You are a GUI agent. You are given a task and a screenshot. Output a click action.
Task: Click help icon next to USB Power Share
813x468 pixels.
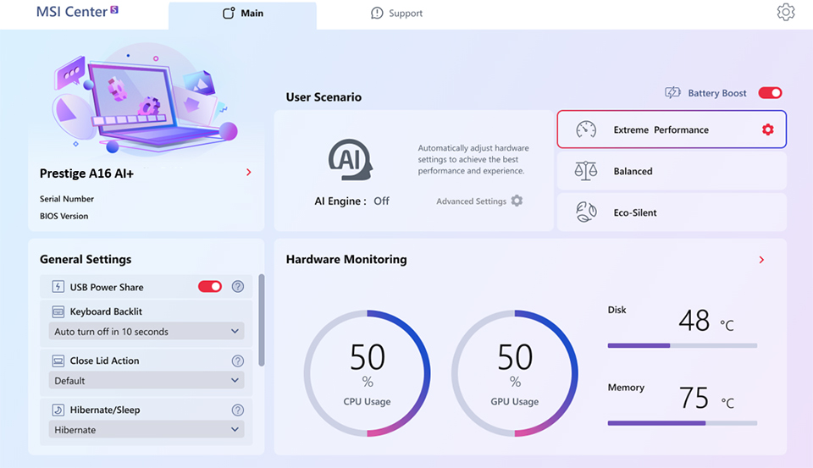click(238, 287)
